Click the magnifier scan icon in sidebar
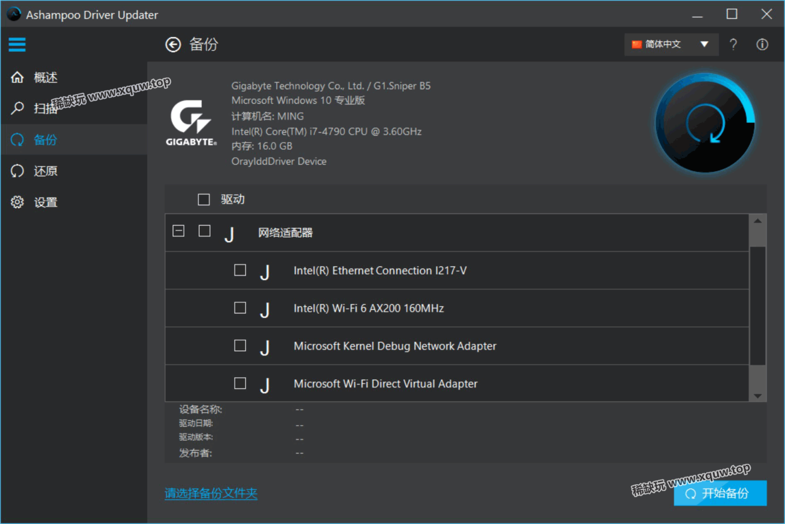The height and width of the screenshot is (524, 785). click(17, 108)
